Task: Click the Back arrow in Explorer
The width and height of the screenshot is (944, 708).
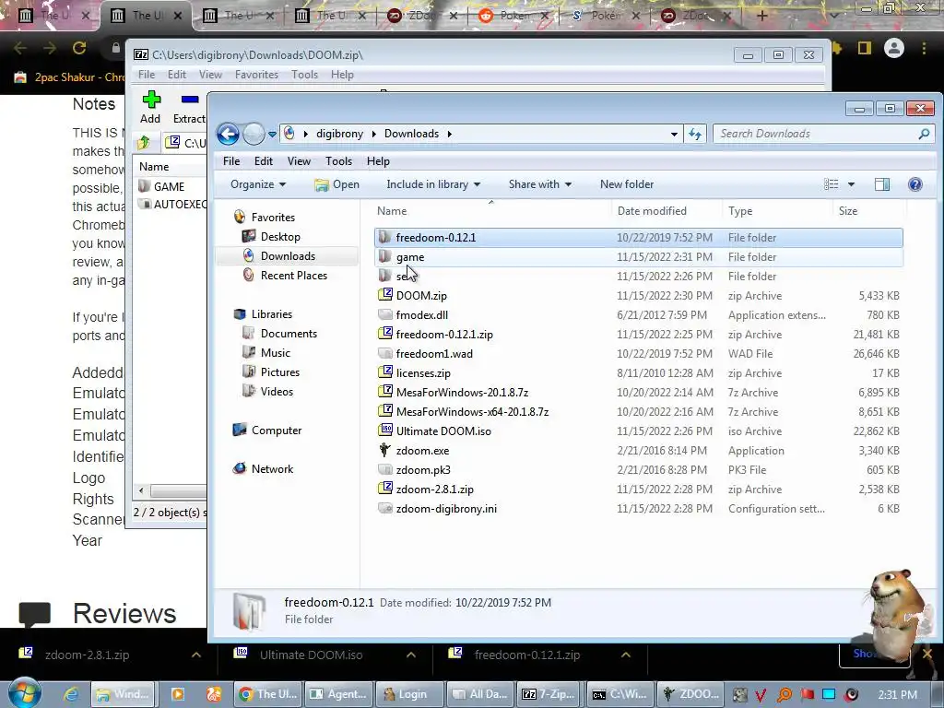Action: pos(229,134)
